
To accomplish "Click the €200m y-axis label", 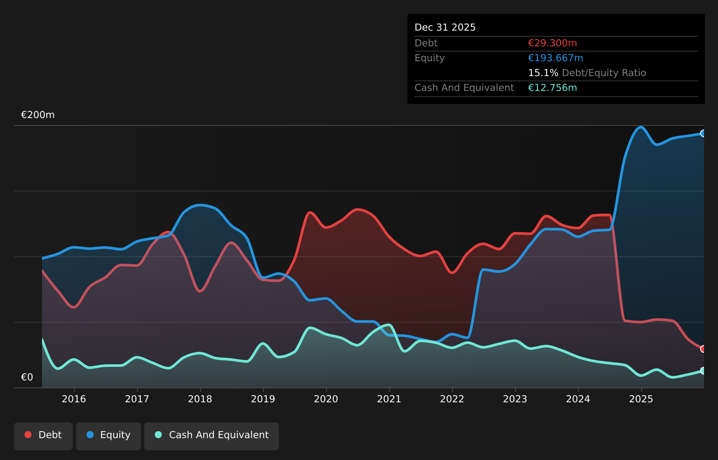I will coord(38,115).
